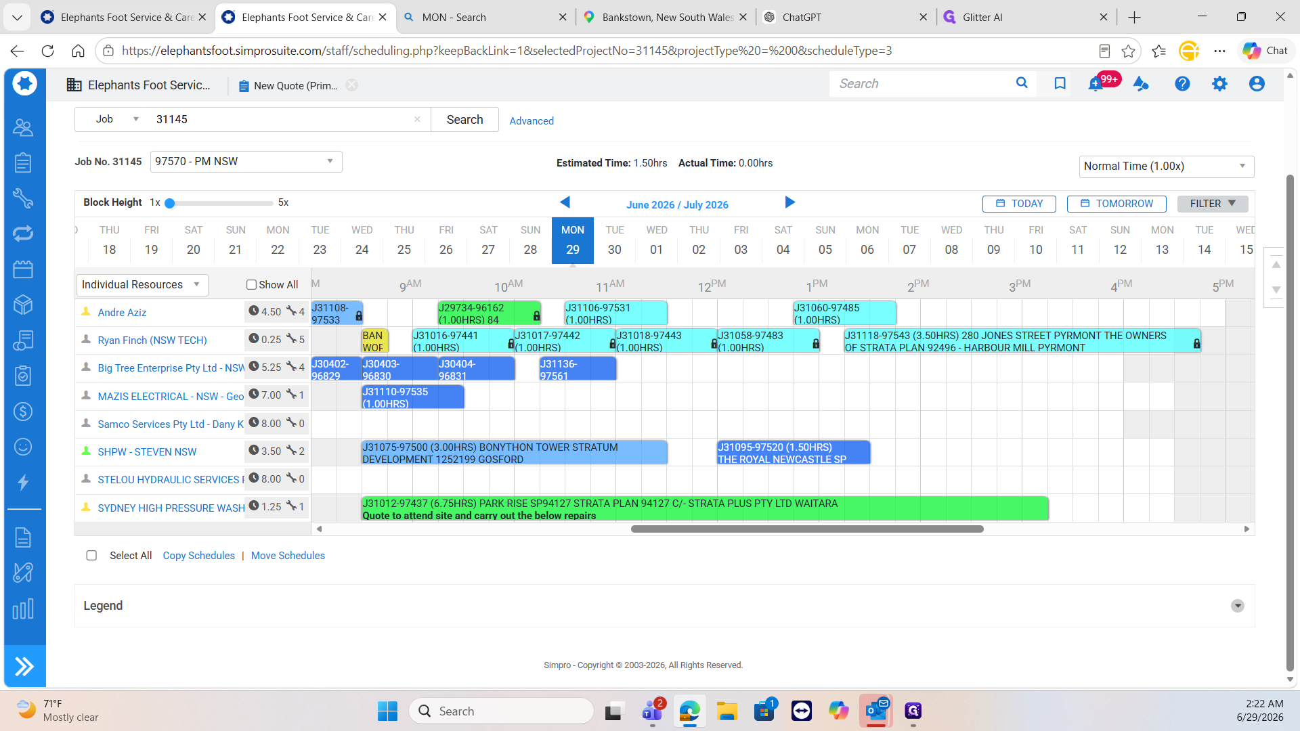The width and height of the screenshot is (1300, 731).
Task: Open the Advanced search link
Action: pos(532,120)
